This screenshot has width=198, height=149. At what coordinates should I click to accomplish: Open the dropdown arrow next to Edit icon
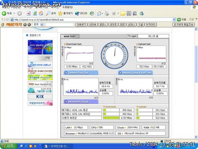tap(118, 14)
